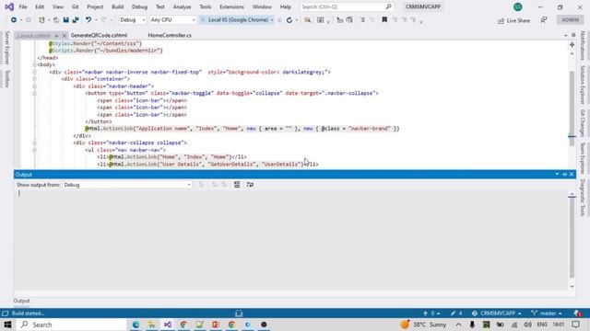Open the Any CPU platform dropdown
590x331 pixels.
point(172,20)
